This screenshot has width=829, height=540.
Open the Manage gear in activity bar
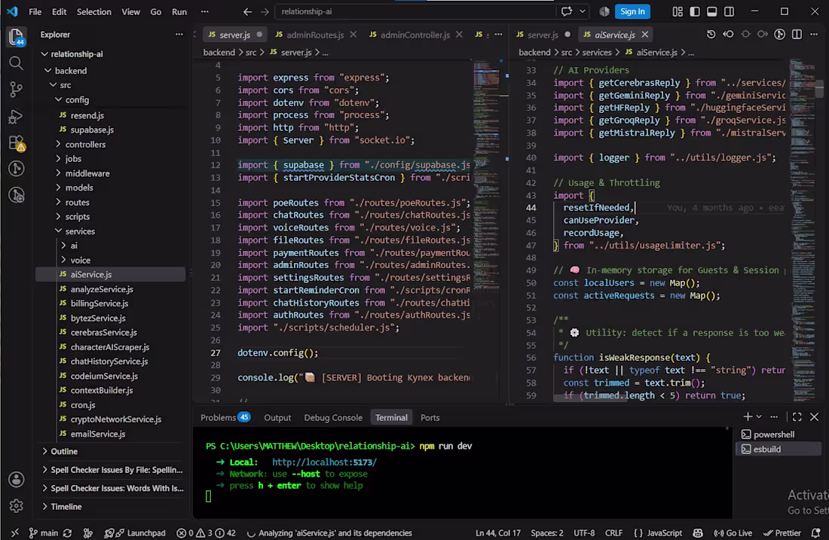click(17, 505)
